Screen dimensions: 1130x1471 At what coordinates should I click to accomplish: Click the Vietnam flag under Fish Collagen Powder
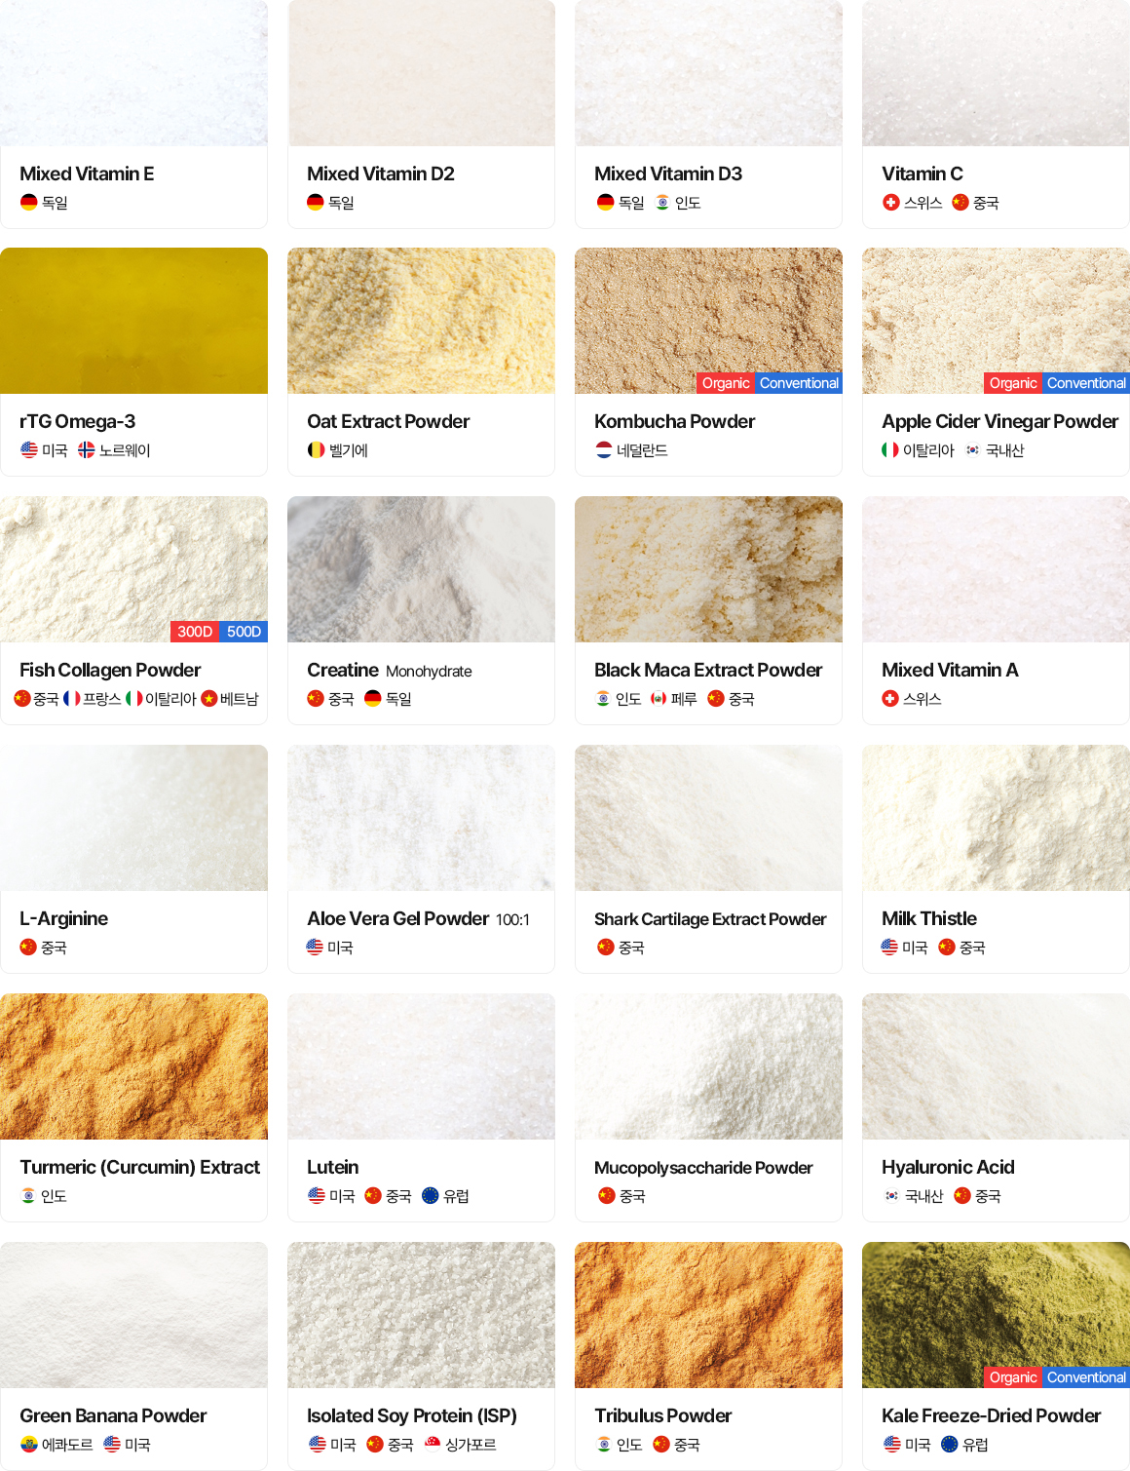click(x=208, y=698)
